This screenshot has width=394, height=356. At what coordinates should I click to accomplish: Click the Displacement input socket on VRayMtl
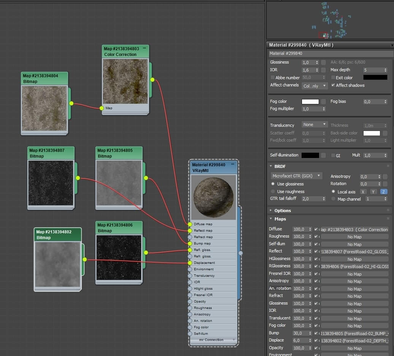tap(190, 263)
